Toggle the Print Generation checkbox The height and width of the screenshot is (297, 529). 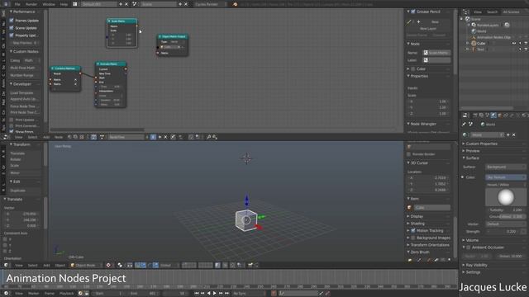click(12, 125)
